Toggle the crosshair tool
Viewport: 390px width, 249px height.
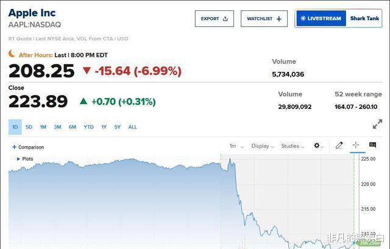coord(356,146)
